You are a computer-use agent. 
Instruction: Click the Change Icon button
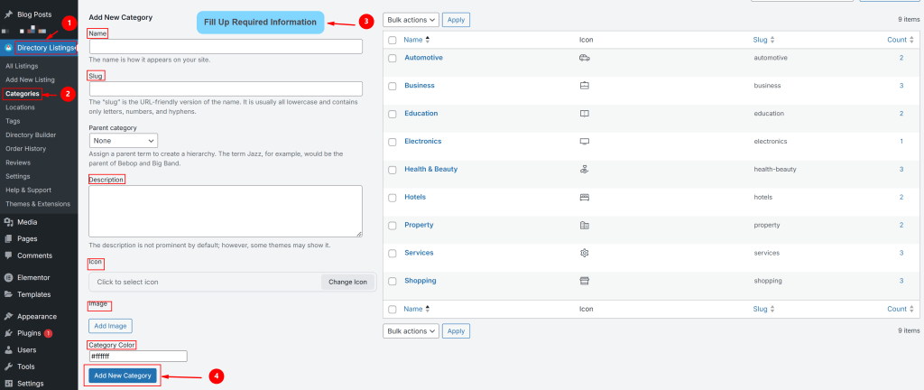347,282
